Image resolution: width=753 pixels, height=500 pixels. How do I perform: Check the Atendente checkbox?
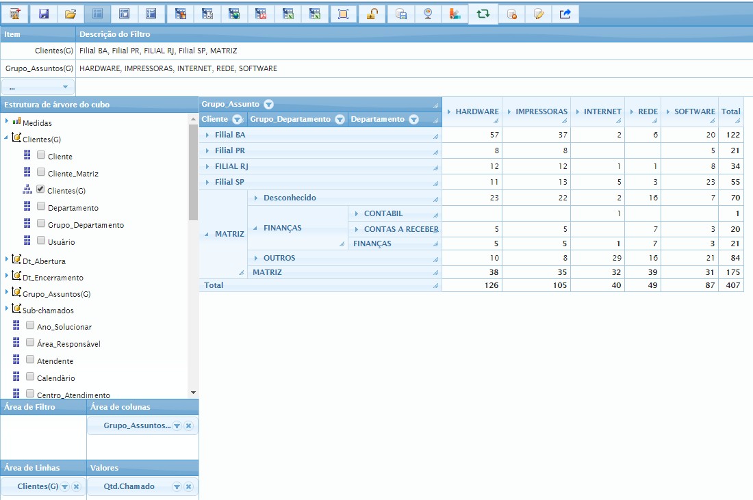point(30,359)
